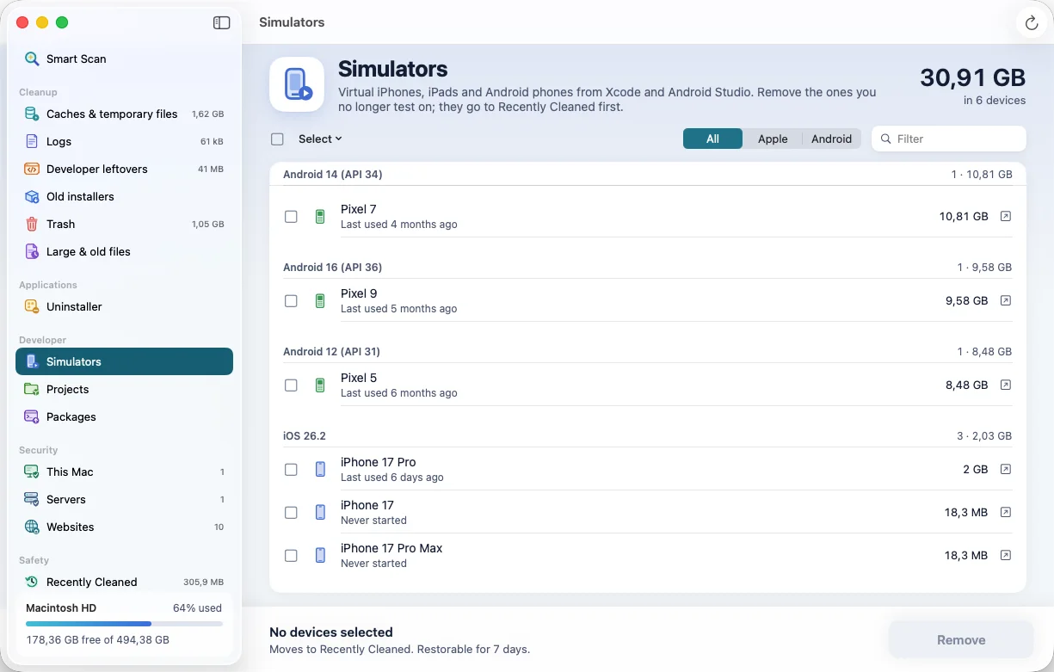Switch to the Android filter tab
1054x672 pixels.
coord(831,139)
